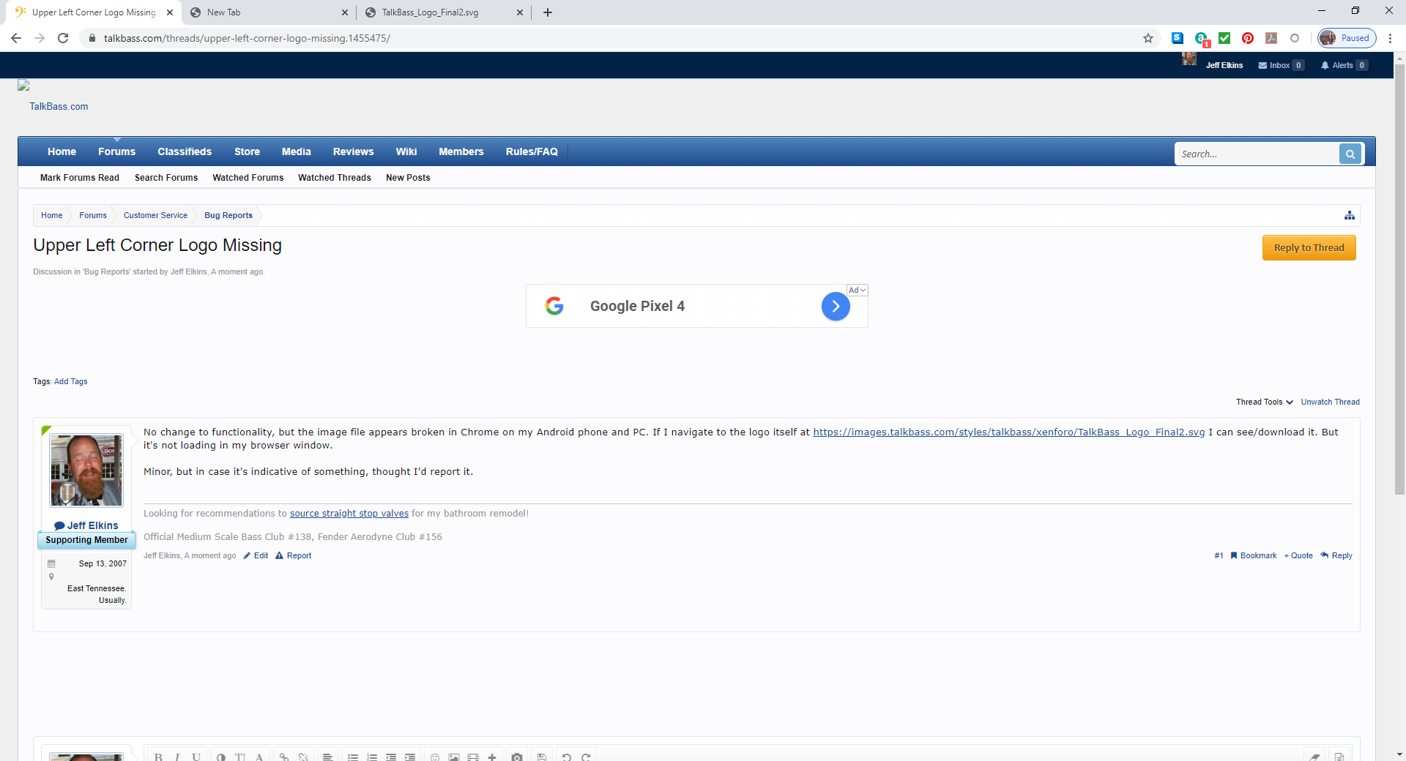This screenshot has height=761, width=1406.
Task: Click the Inbox envelope icon
Action: tap(1262, 65)
